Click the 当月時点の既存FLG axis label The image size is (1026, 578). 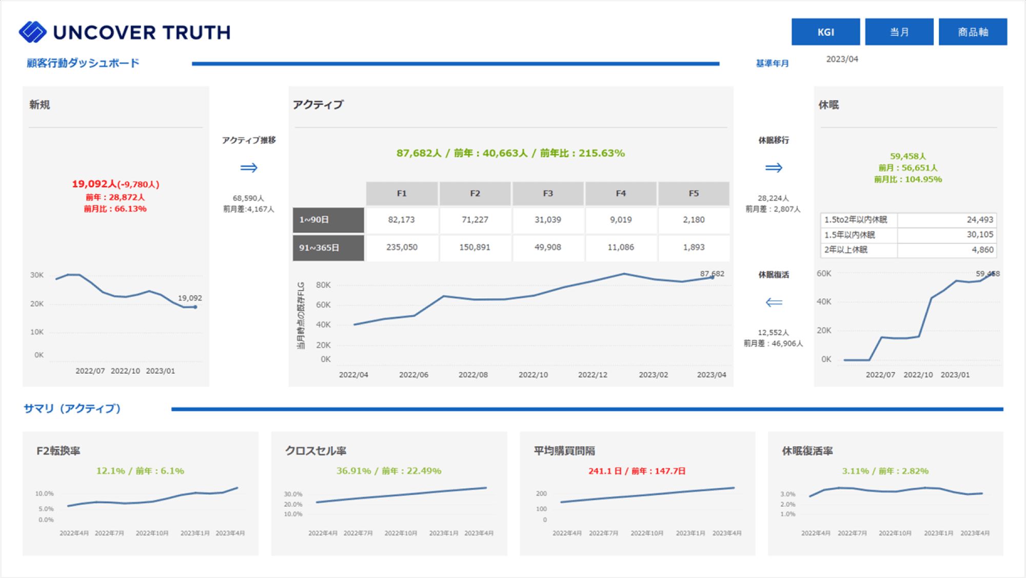pos(301,316)
